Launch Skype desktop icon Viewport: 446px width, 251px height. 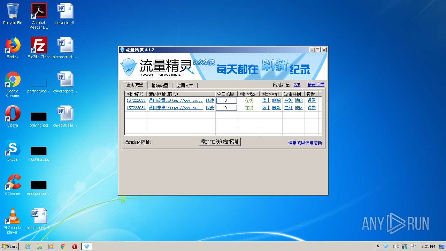pos(13,151)
